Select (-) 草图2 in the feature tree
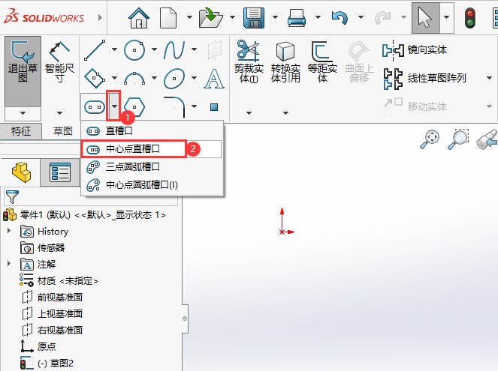Screen dimensions: 498x371 [x=56, y=363]
